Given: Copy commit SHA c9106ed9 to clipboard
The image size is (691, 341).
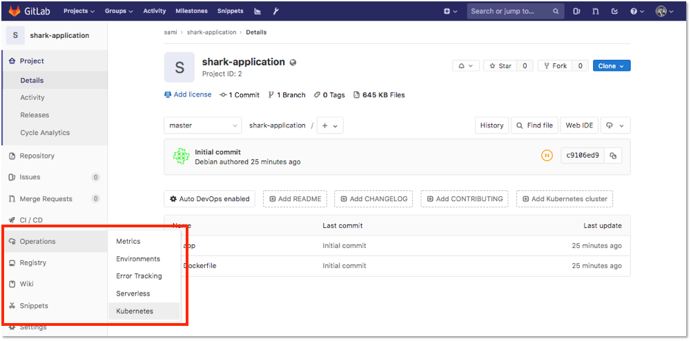Looking at the screenshot, I should pyautogui.click(x=613, y=155).
